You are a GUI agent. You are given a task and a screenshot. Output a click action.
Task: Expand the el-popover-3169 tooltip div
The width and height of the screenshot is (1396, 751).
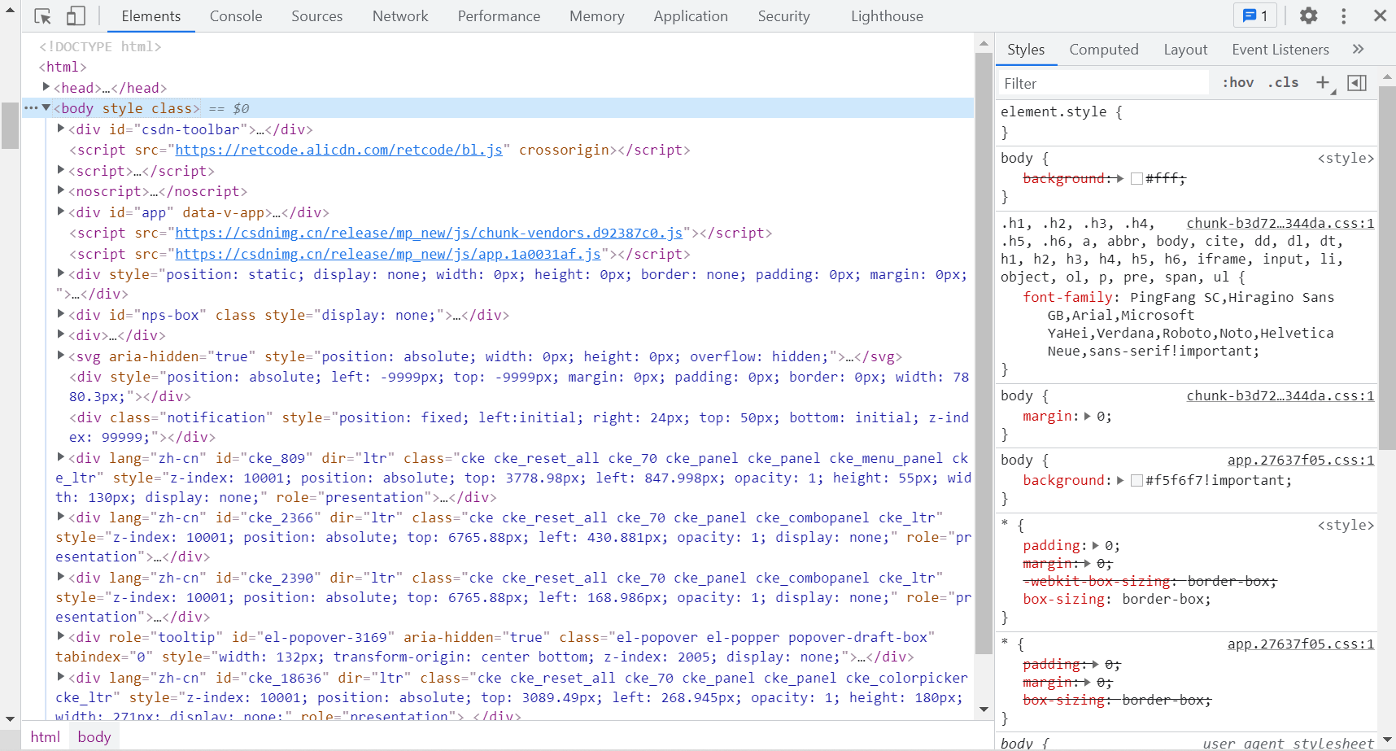point(60,635)
